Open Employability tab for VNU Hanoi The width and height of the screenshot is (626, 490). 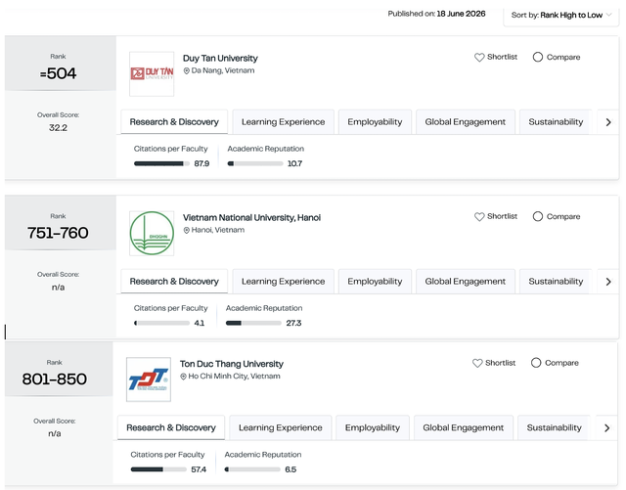pos(375,282)
